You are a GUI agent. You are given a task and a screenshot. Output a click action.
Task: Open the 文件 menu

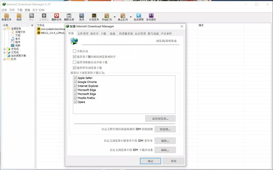[x=12, y=10]
